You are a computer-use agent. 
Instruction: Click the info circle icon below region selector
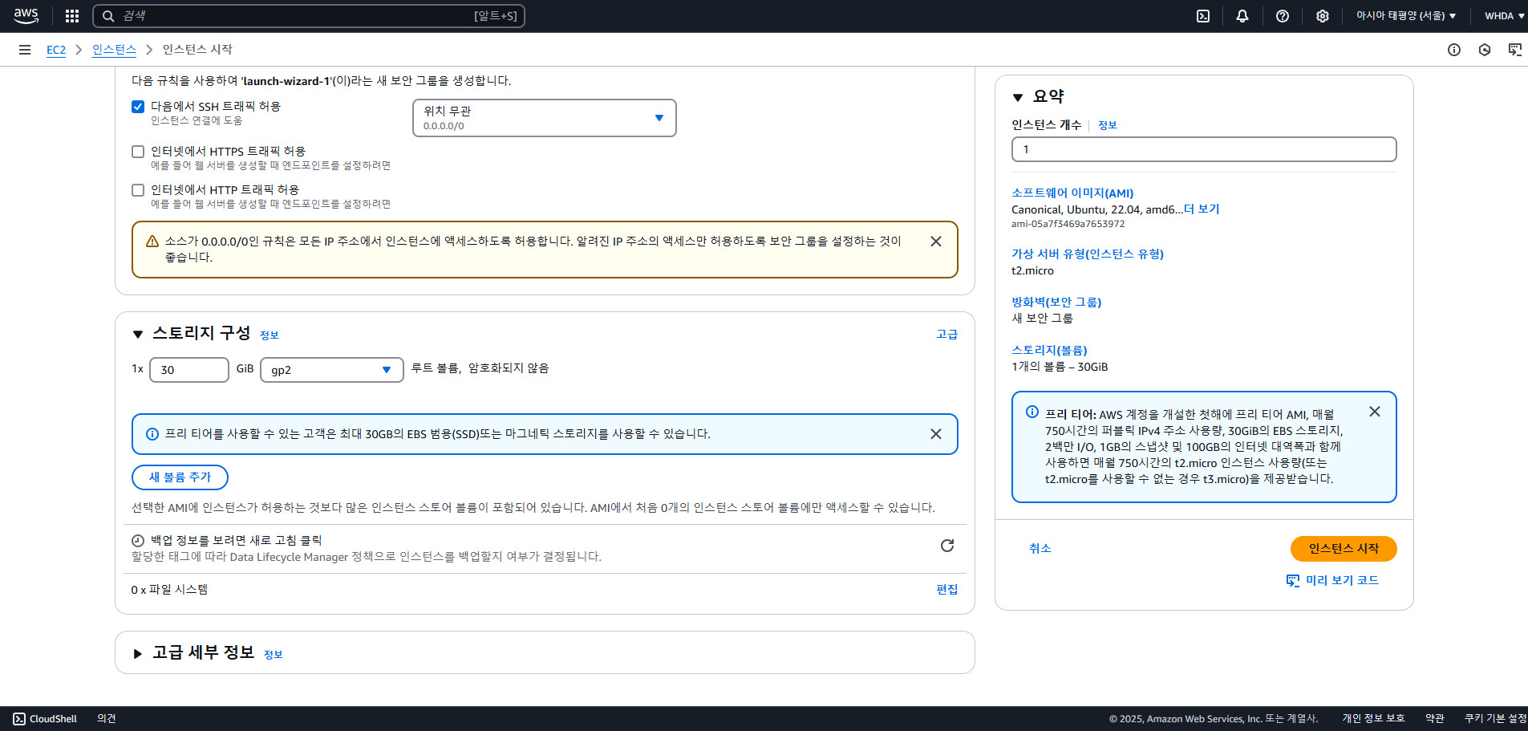tap(1454, 50)
